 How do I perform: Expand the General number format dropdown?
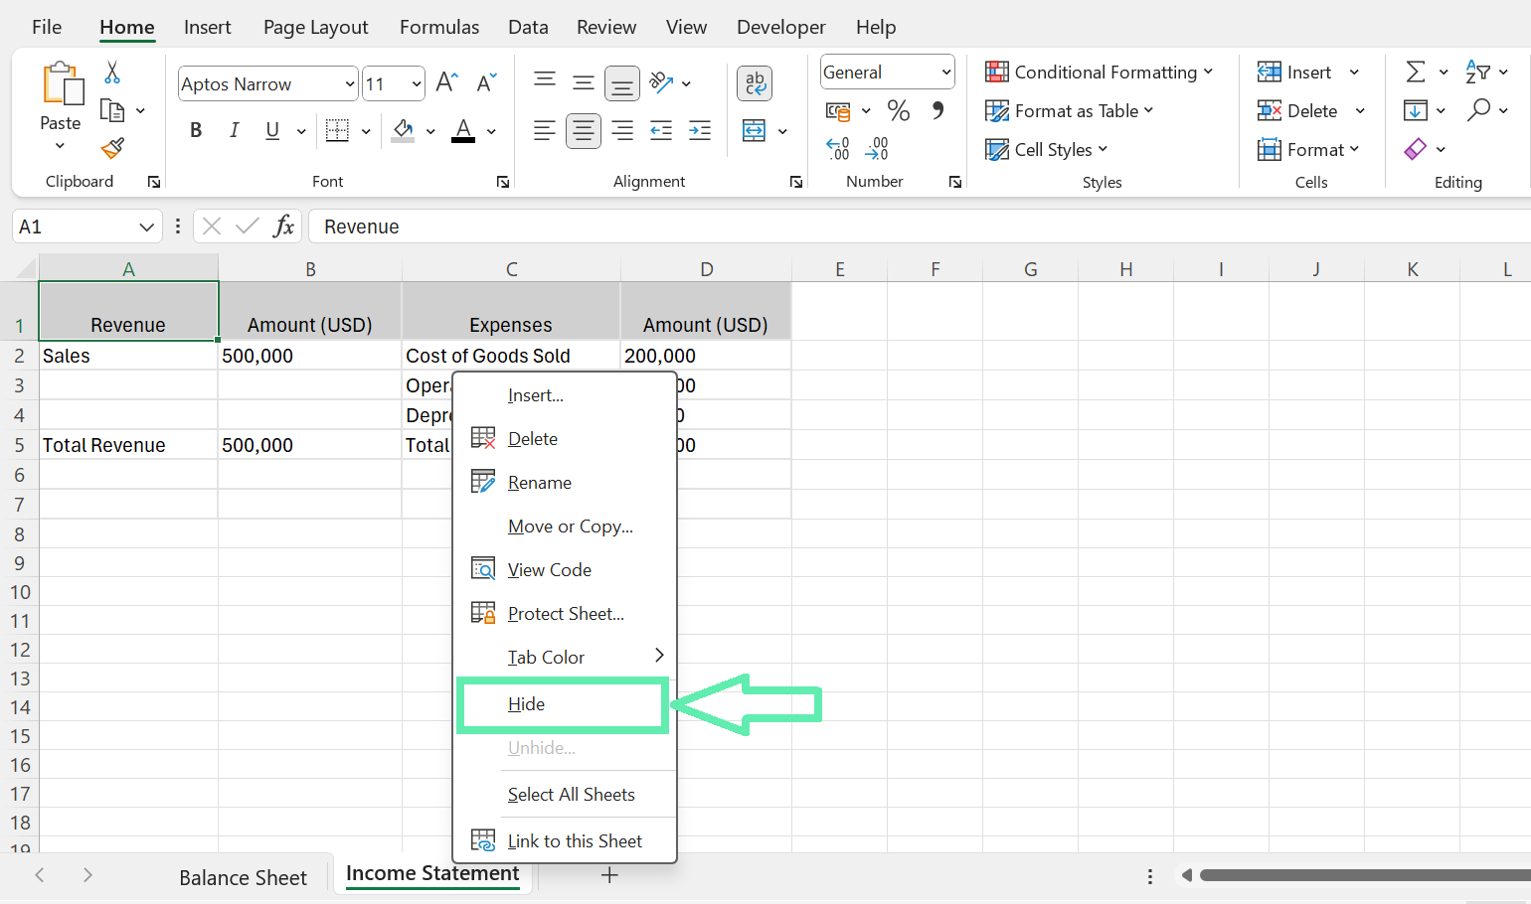tap(945, 73)
